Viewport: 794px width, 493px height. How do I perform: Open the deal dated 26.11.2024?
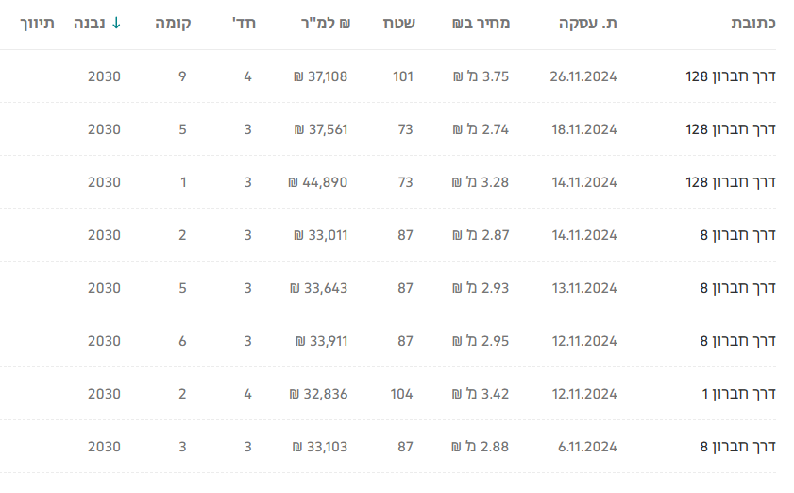coord(583,76)
